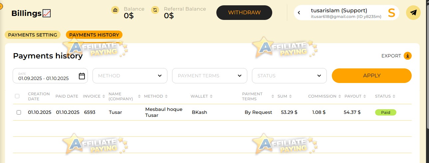Switch to the PAYMENTS SETTING tab
This screenshot has height=163, width=429.
[33, 35]
